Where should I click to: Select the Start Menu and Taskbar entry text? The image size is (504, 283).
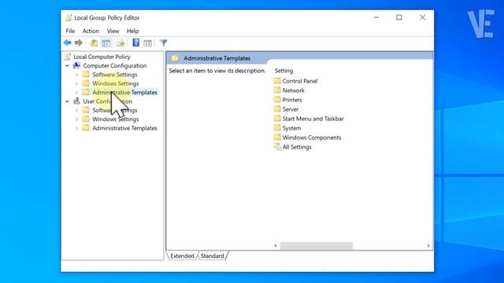[x=313, y=119]
